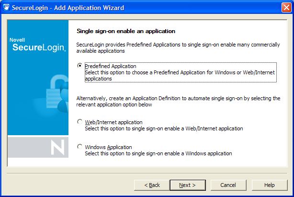Click the Web/Internet application description line
Viewport: 294px width, 197px height.
pos(164,128)
